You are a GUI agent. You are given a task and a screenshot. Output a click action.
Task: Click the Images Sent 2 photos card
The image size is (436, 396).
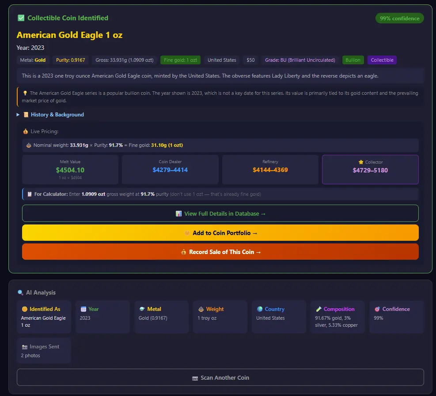click(44, 351)
